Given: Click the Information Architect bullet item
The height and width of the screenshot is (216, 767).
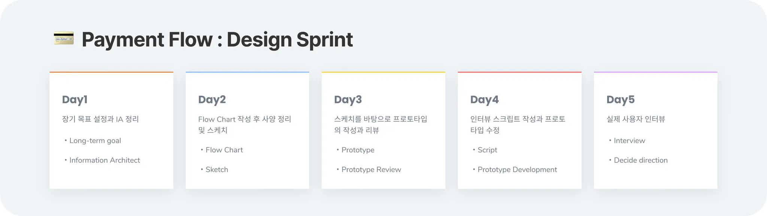Looking at the screenshot, I should coord(104,160).
